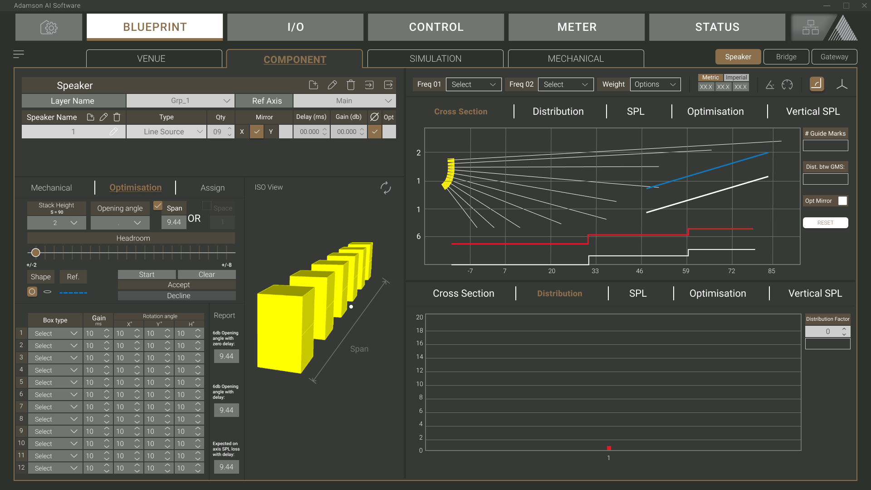
Task: Open the network topology icon
Action: (x=810, y=27)
